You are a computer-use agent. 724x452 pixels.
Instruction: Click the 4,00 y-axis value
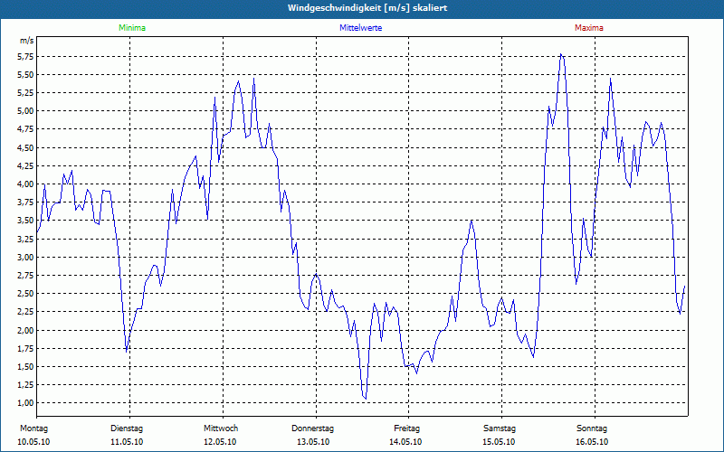pyautogui.click(x=26, y=184)
